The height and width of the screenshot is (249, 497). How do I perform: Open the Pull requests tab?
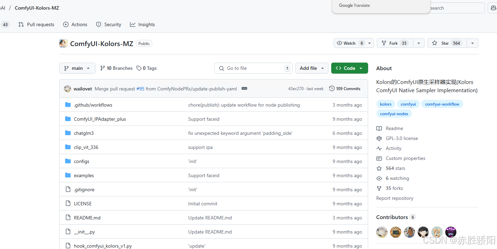pyautogui.click(x=36, y=24)
